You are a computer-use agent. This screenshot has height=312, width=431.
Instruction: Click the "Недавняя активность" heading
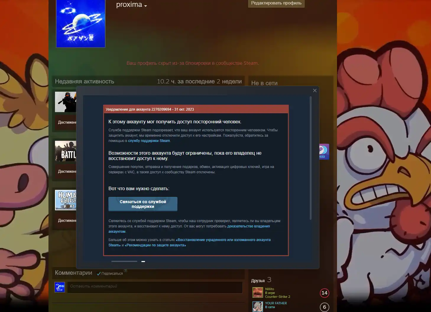[85, 81]
